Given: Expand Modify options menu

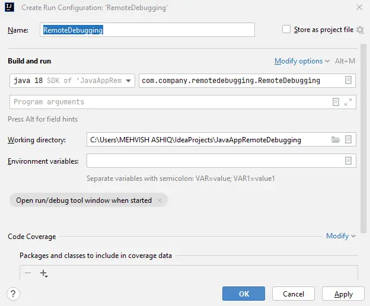Looking at the screenshot, I should (x=302, y=61).
